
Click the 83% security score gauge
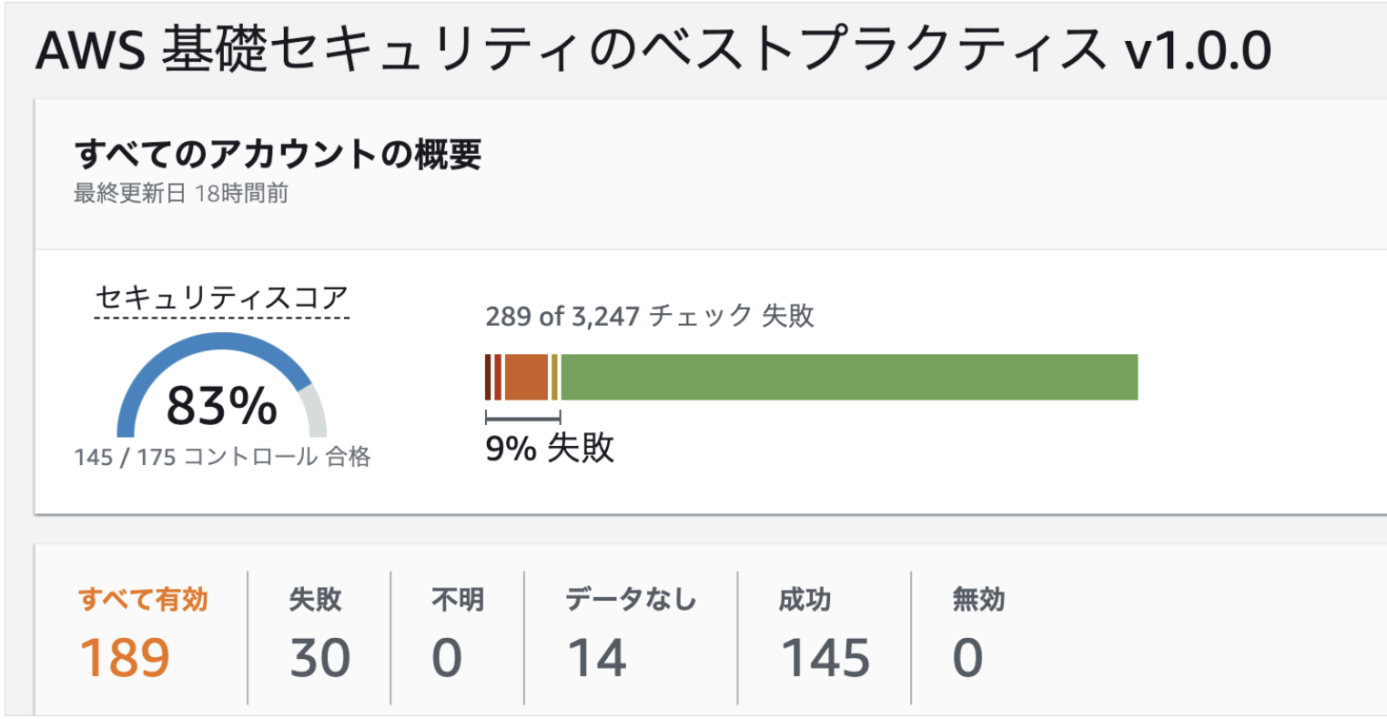(x=221, y=405)
